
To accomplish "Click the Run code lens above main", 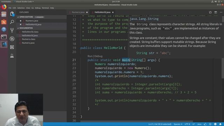I will (90, 56).
